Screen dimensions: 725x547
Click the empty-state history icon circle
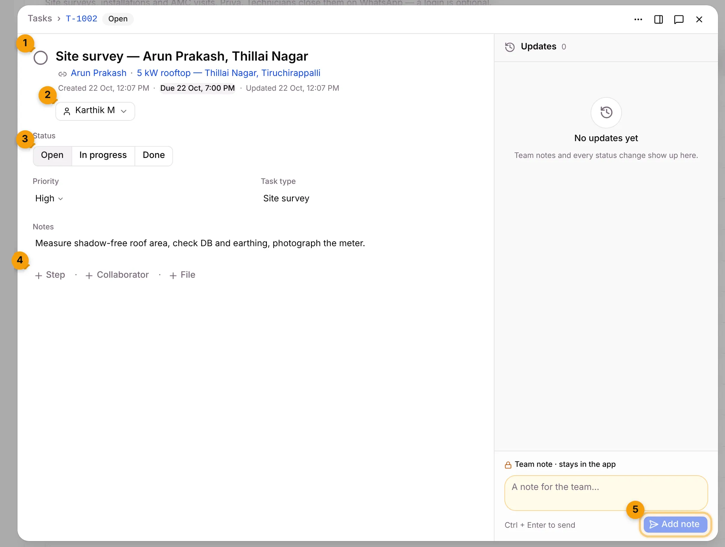[606, 112]
